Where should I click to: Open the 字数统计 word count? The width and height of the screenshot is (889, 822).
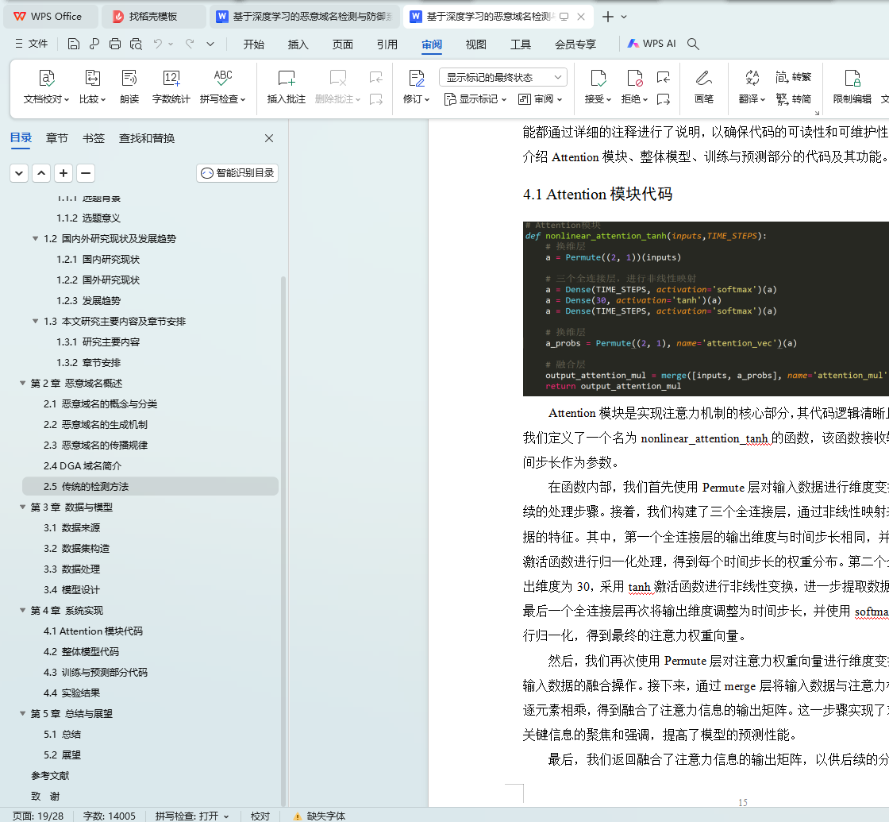coord(171,87)
